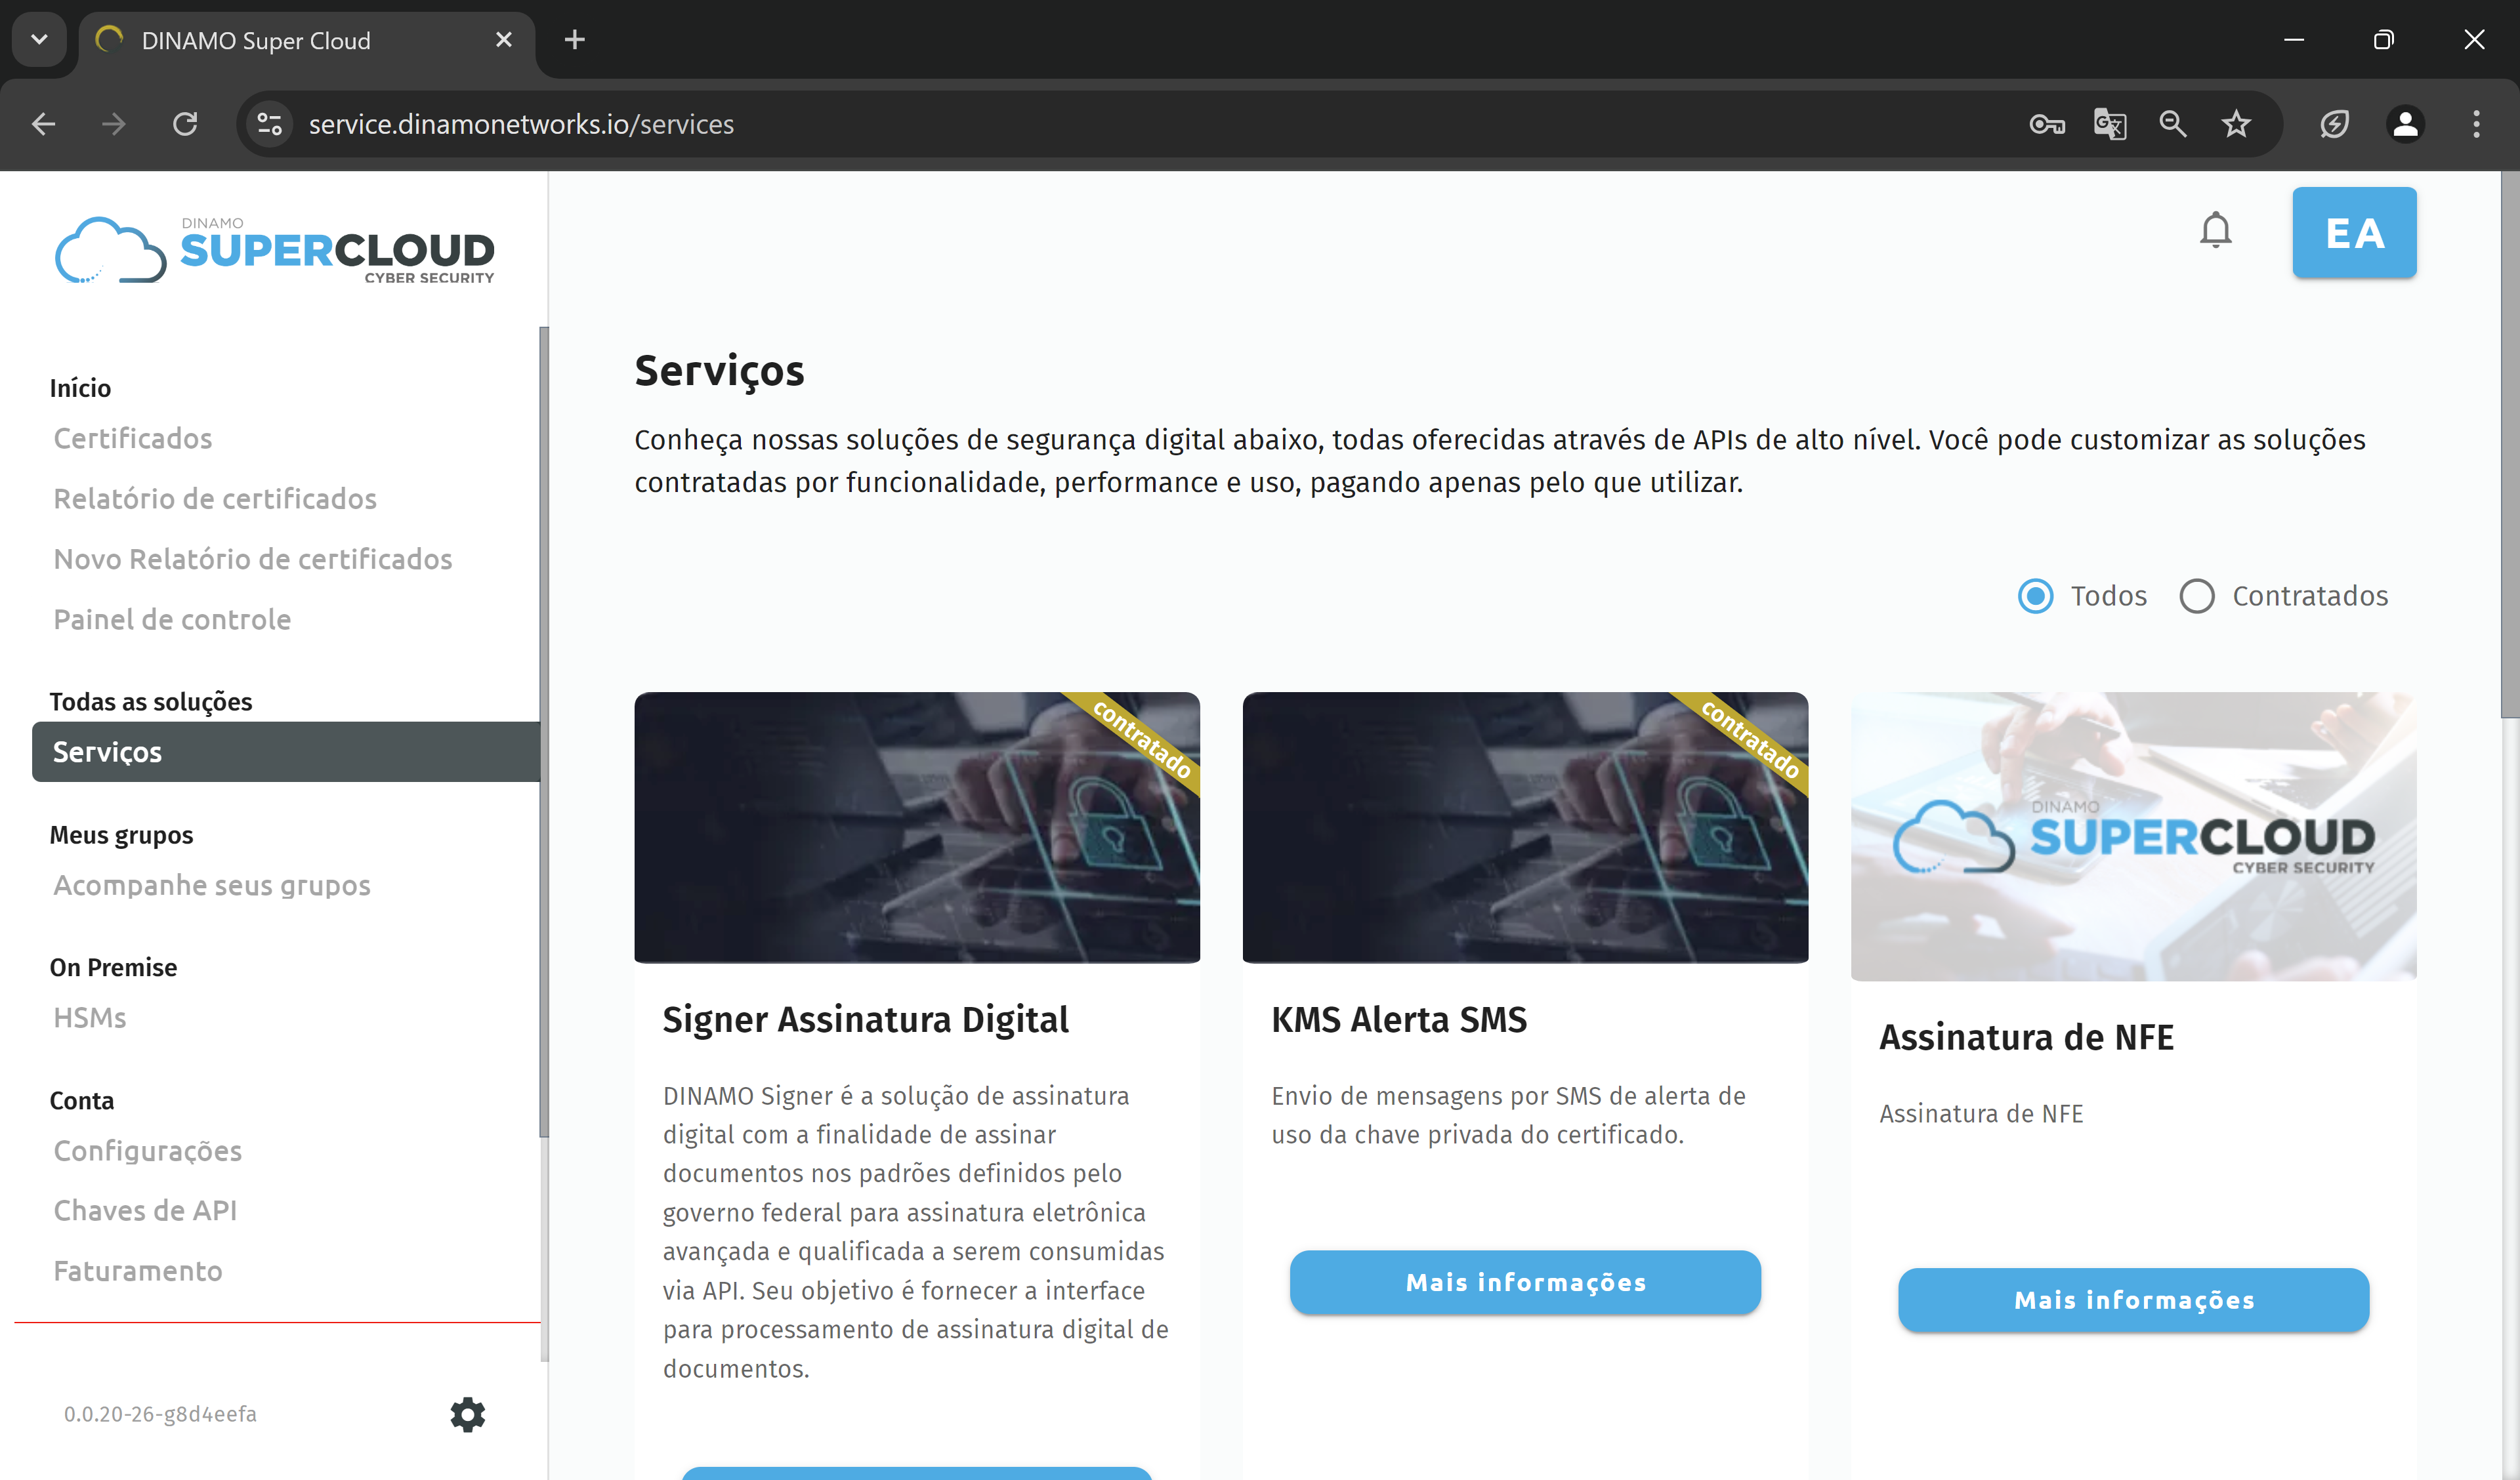Go back with the browser back arrow

43,124
